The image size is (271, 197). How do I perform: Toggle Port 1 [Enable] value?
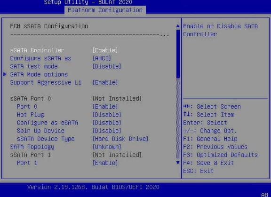point(105,163)
